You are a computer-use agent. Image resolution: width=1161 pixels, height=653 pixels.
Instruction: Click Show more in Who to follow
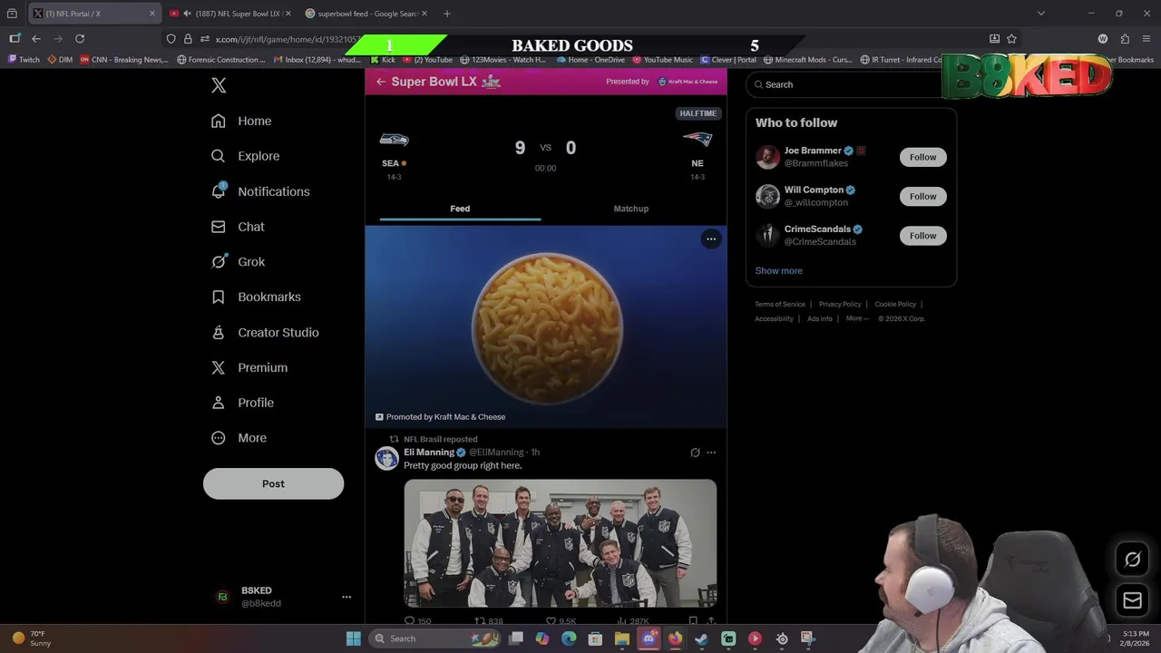pos(778,270)
